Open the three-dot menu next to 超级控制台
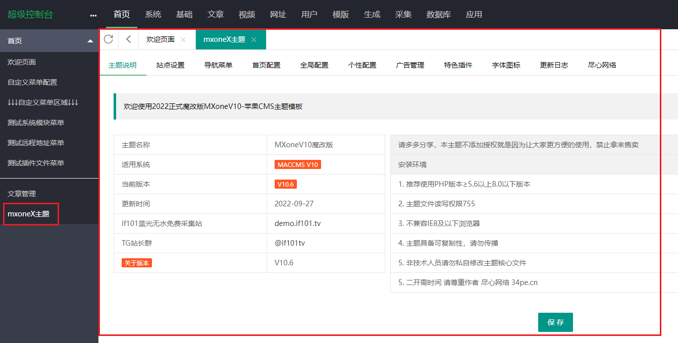Screen dimensions: 678x343 pyautogui.click(x=93, y=15)
